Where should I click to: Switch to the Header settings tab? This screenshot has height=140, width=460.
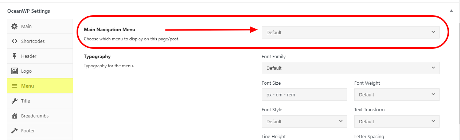pyautogui.click(x=40, y=56)
